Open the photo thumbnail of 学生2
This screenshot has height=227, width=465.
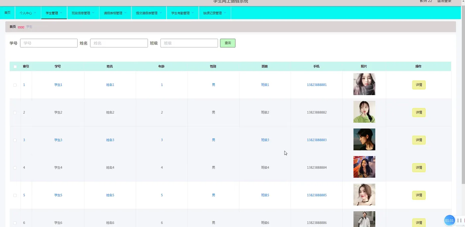point(364,112)
